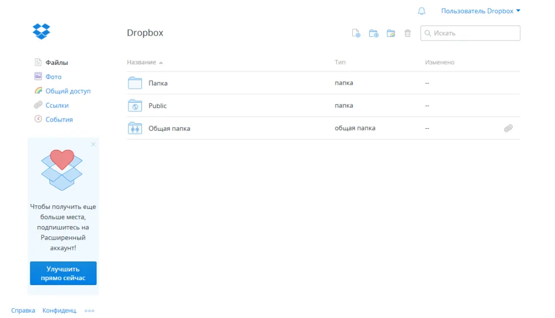Click the Улучшить прямо сейчас button

(x=63, y=273)
